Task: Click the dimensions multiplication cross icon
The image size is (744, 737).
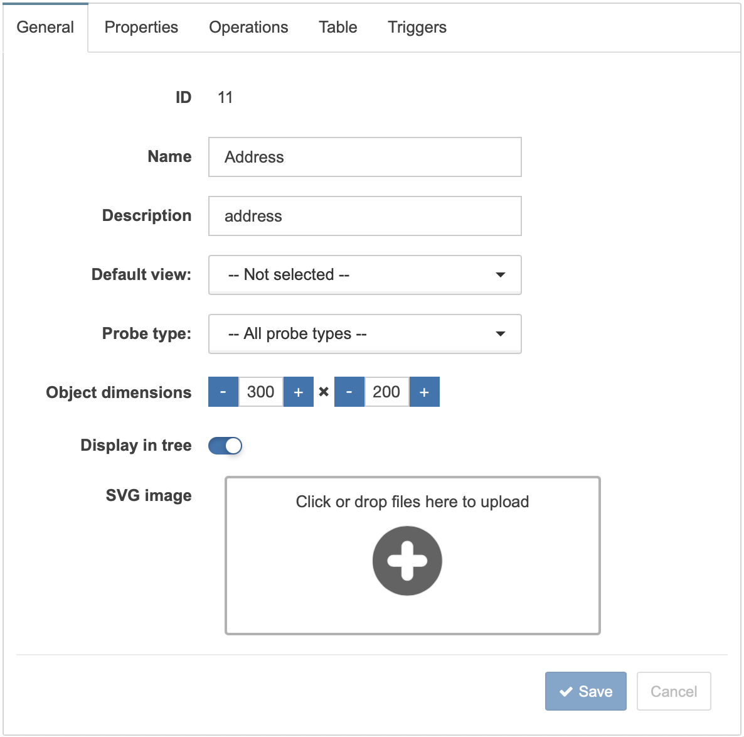Action: pyautogui.click(x=324, y=392)
